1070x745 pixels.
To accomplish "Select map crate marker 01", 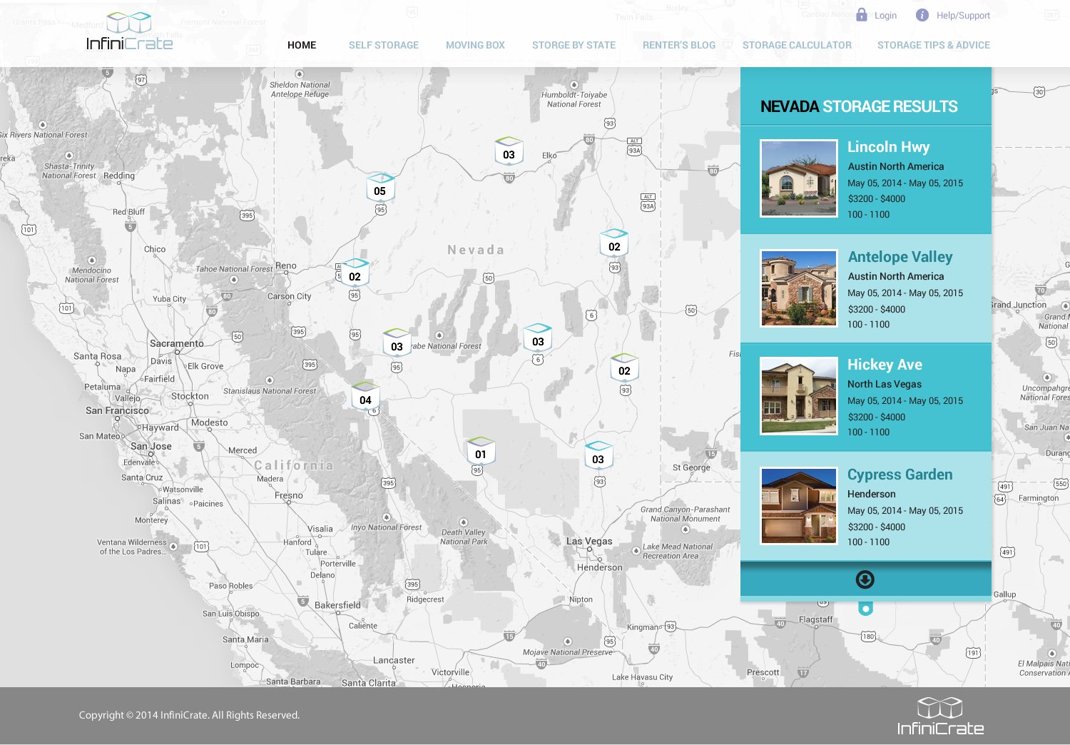I will (x=481, y=452).
